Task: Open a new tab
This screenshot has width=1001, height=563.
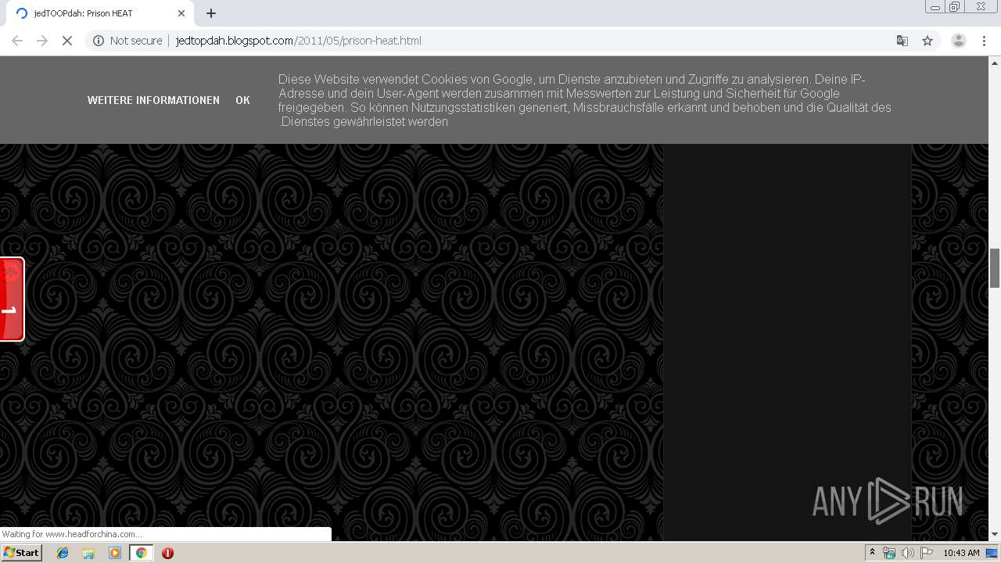Action: click(x=211, y=13)
